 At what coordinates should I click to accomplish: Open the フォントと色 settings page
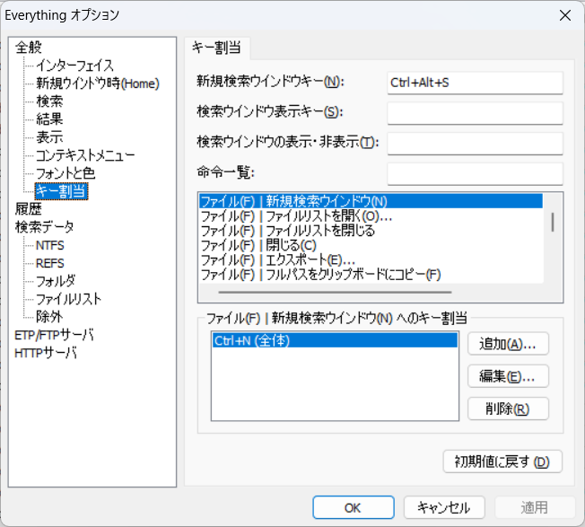[x=65, y=172]
